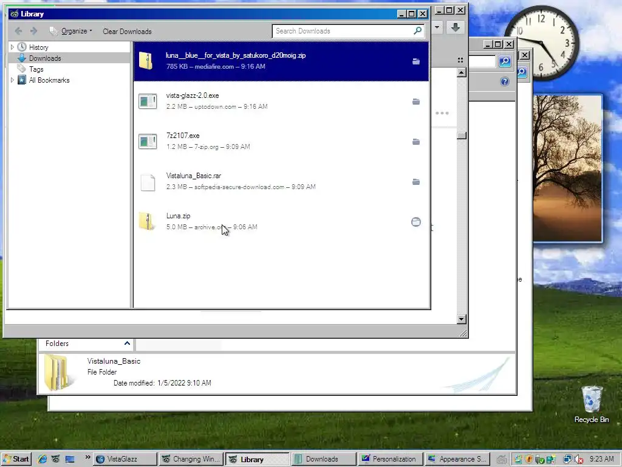622x467 pixels.
Task: Click the browser vertical scrollbar thumb
Action: tap(462, 136)
